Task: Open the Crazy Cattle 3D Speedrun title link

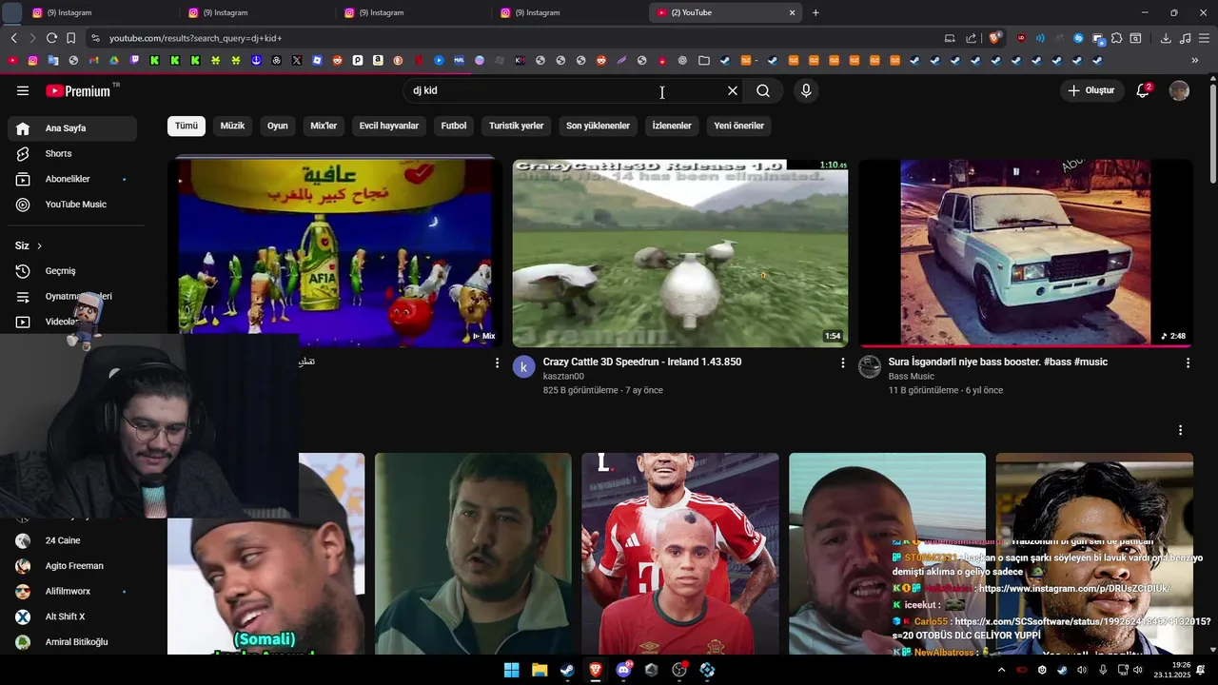Action: click(641, 362)
